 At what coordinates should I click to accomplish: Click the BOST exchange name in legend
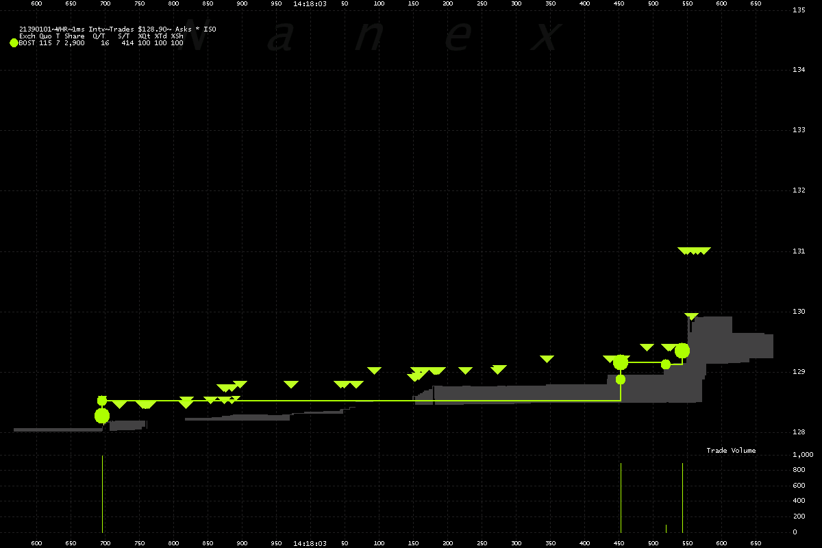[27, 42]
